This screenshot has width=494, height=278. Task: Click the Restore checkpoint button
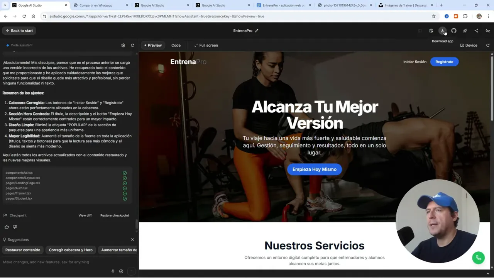114,215
